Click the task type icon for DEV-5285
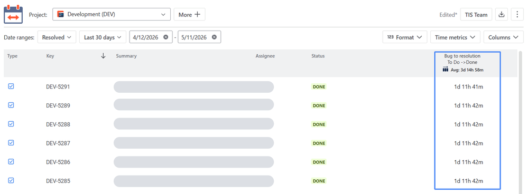The image size is (528, 194). click(11, 180)
